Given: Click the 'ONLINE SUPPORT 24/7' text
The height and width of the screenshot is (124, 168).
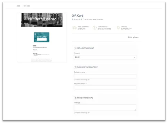Looking at the screenshot, I should 126,28.
